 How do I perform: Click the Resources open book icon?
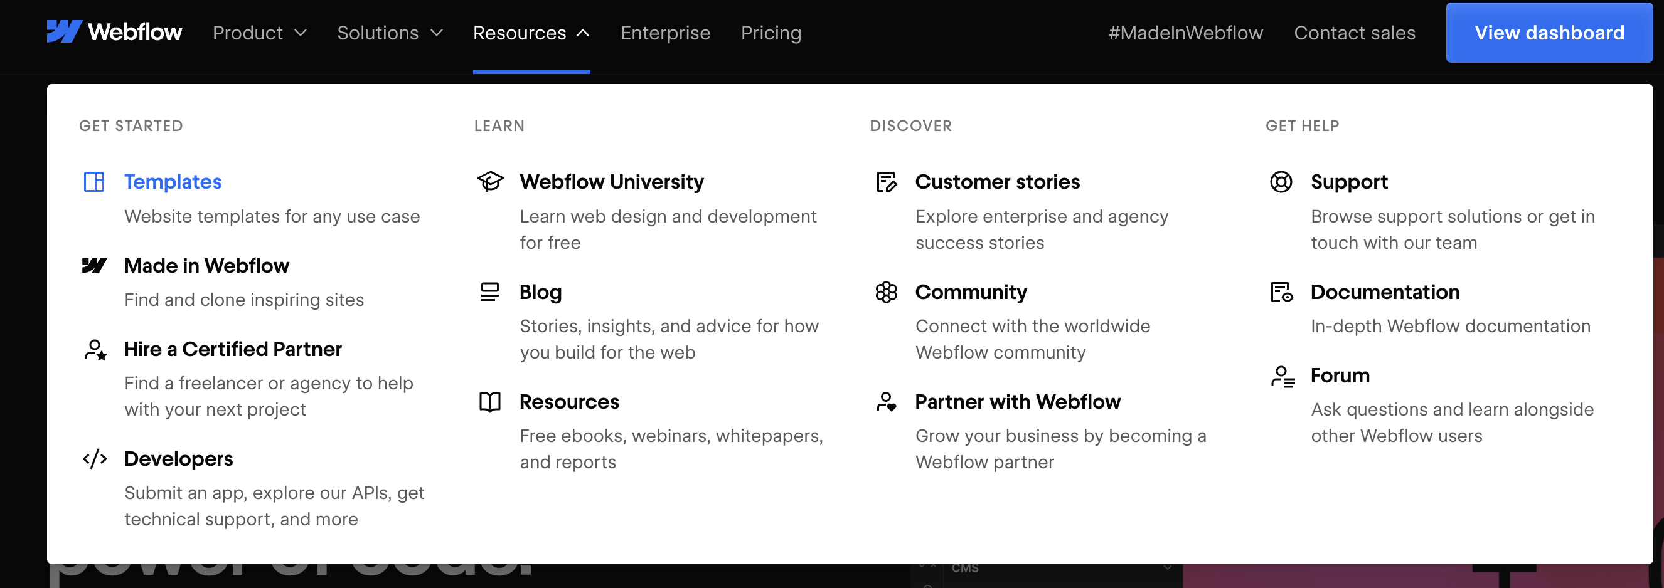pos(490,402)
